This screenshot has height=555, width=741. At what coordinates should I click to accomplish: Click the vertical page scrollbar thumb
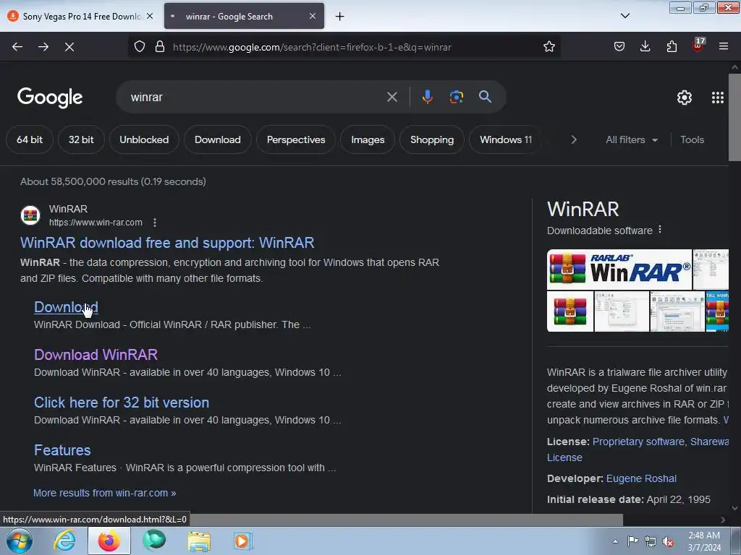[x=734, y=117]
